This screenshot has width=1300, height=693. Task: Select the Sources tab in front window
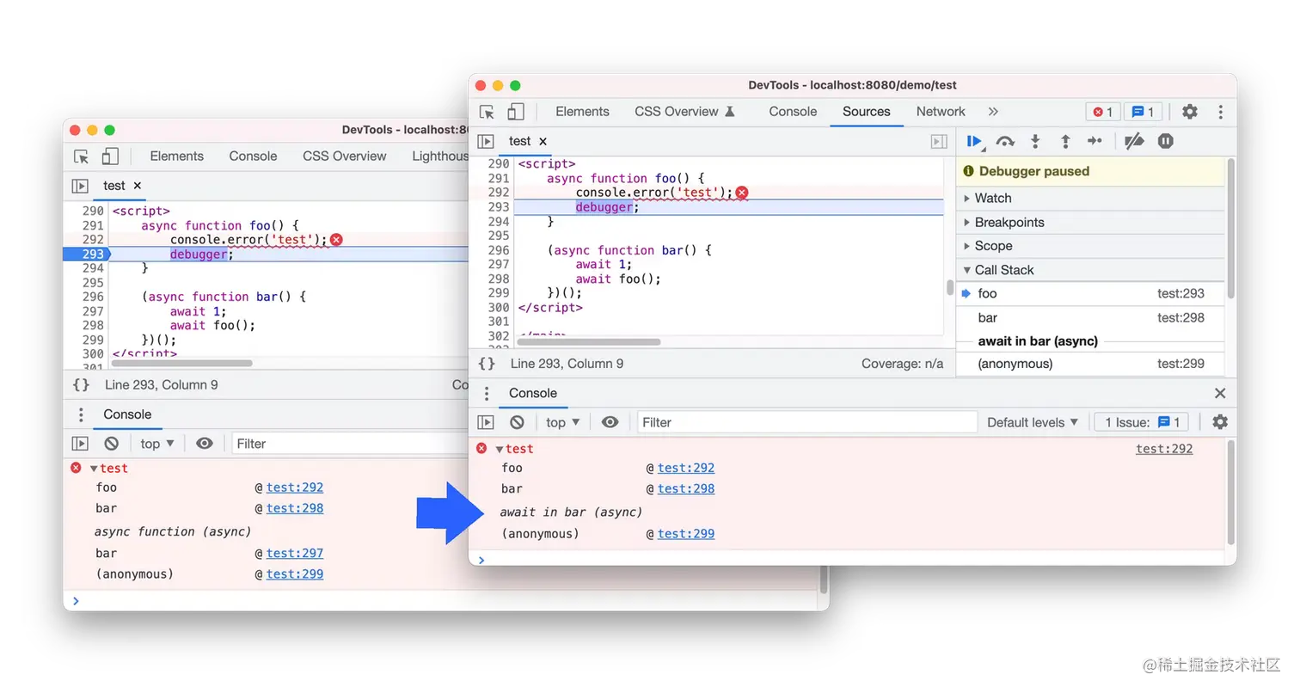[x=866, y=112]
